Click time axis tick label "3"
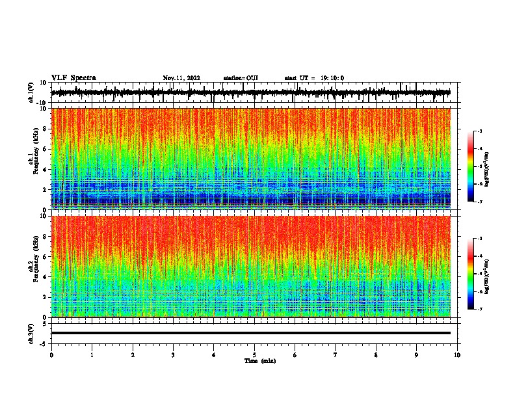The image size is (515, 398). [173, 355]
